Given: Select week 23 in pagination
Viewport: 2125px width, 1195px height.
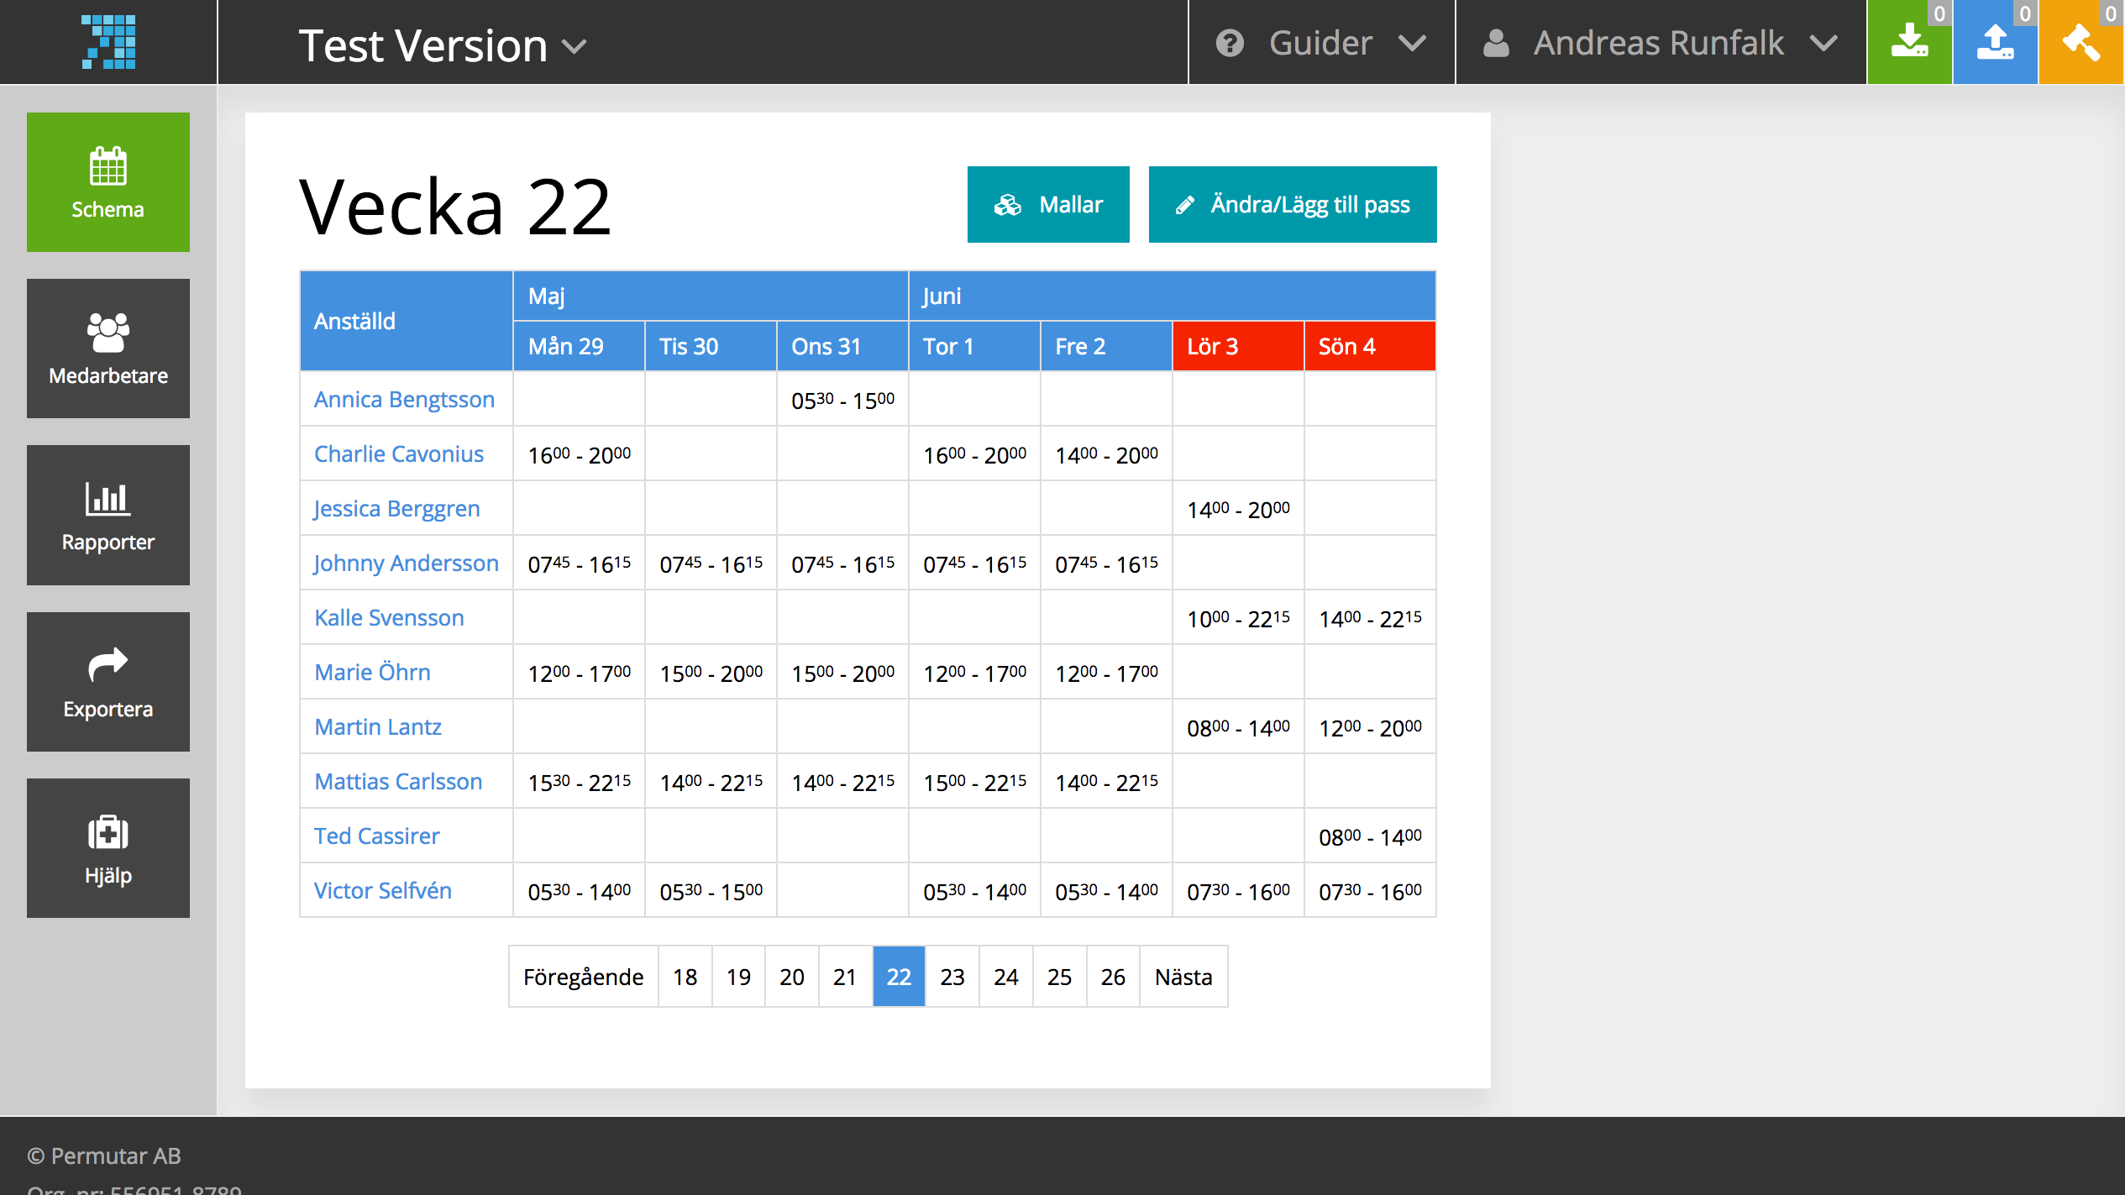Looking at the screenshot, I should [x=952, y=977].
